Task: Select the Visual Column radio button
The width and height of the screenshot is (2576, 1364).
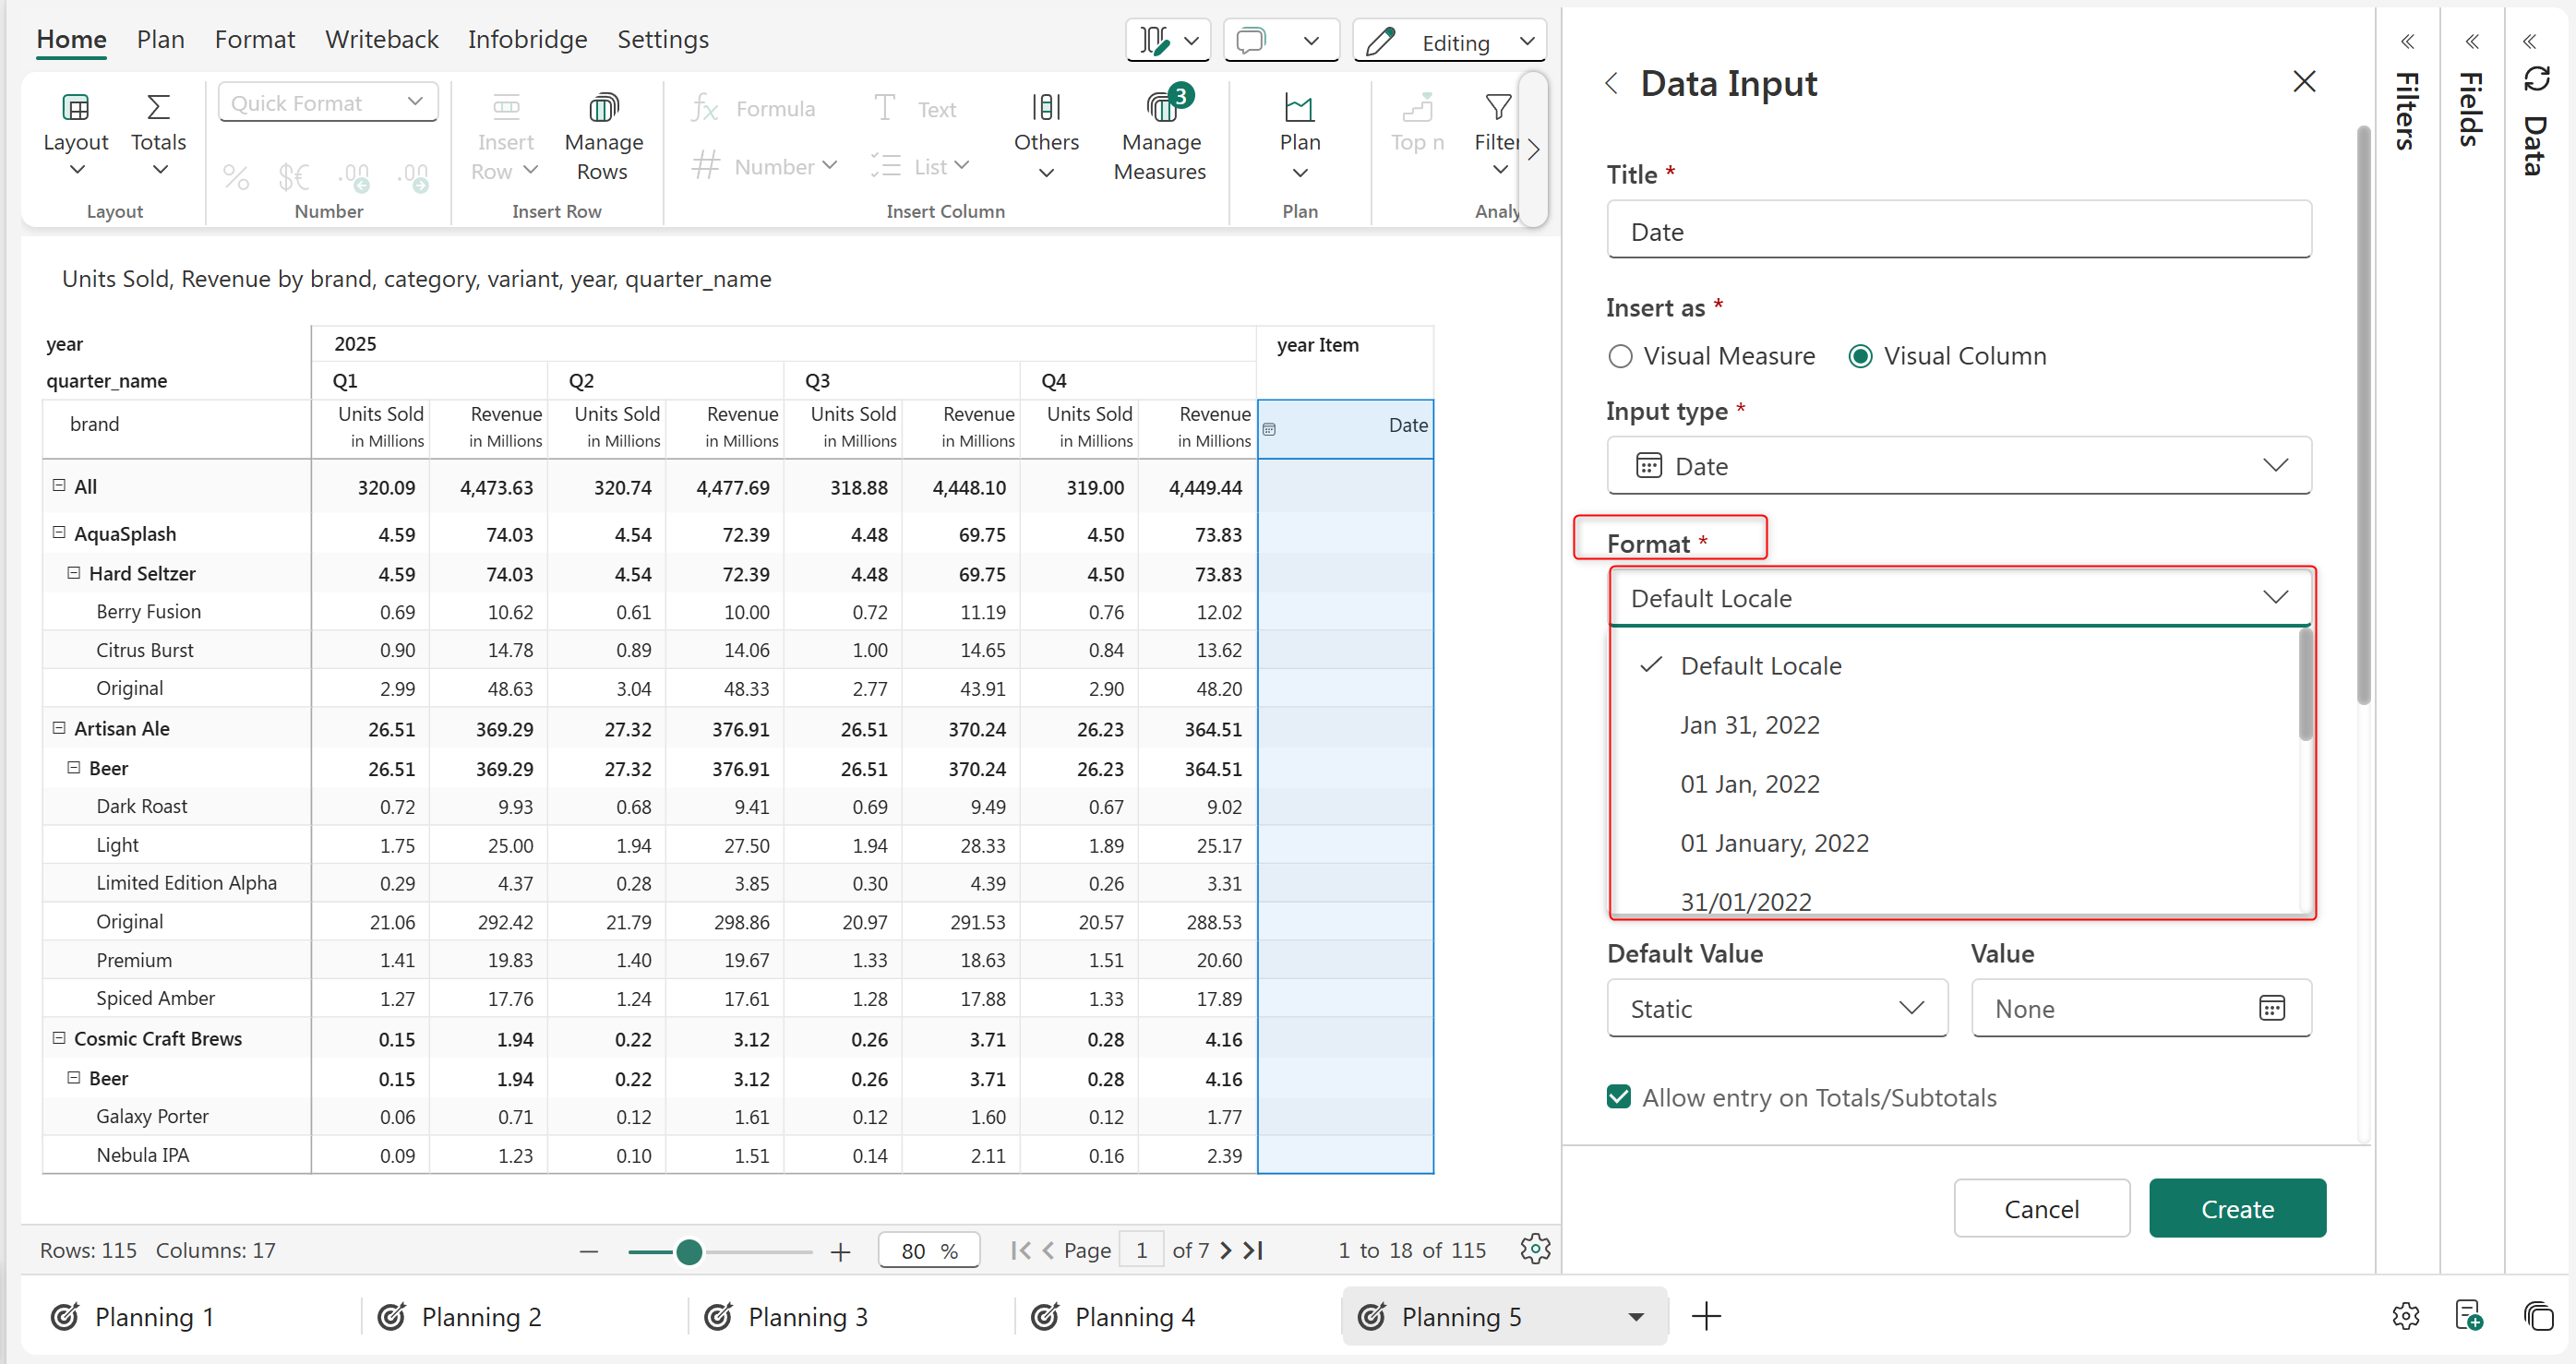Action: tap(1860, 356)
